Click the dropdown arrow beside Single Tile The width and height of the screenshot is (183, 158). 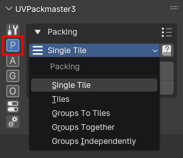(x=155, y=51)
